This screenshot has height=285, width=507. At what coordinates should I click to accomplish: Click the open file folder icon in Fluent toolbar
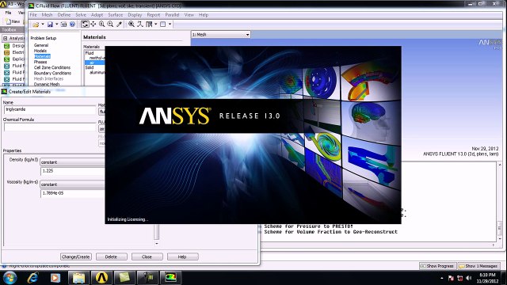[x=36, y=25]
